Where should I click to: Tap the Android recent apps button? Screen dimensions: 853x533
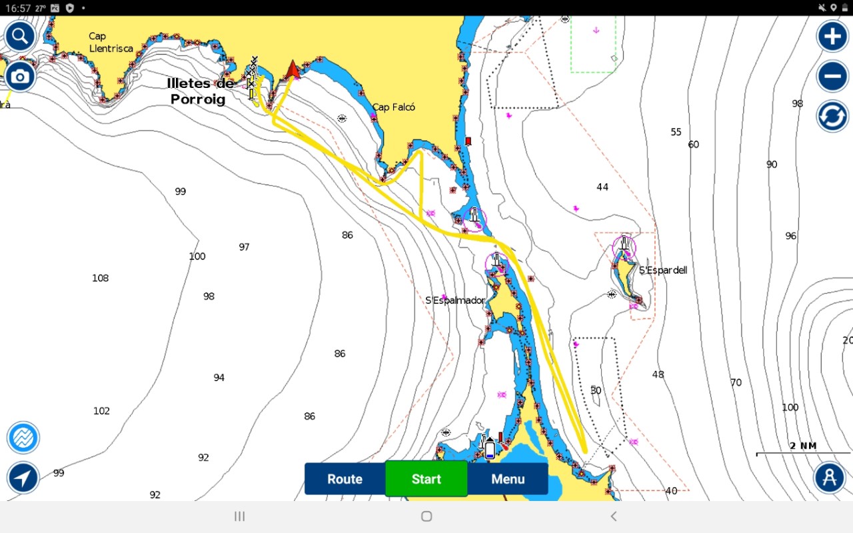coord(240,516)
